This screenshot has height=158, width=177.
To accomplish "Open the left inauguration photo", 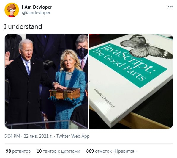I will pos(47,81).
